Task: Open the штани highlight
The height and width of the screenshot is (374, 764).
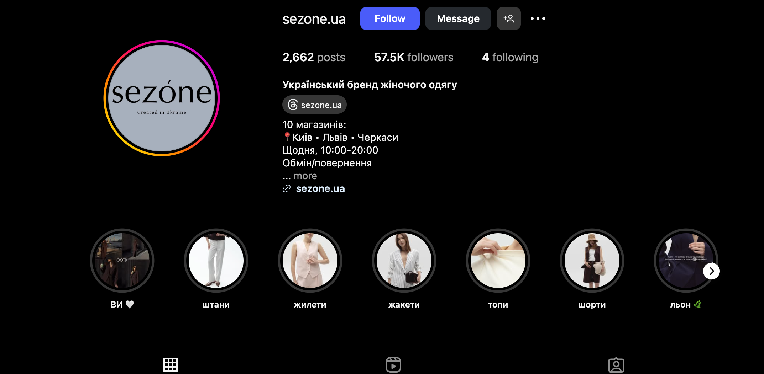Action: 216,261
